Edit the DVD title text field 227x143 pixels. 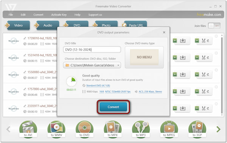[92, 50]
